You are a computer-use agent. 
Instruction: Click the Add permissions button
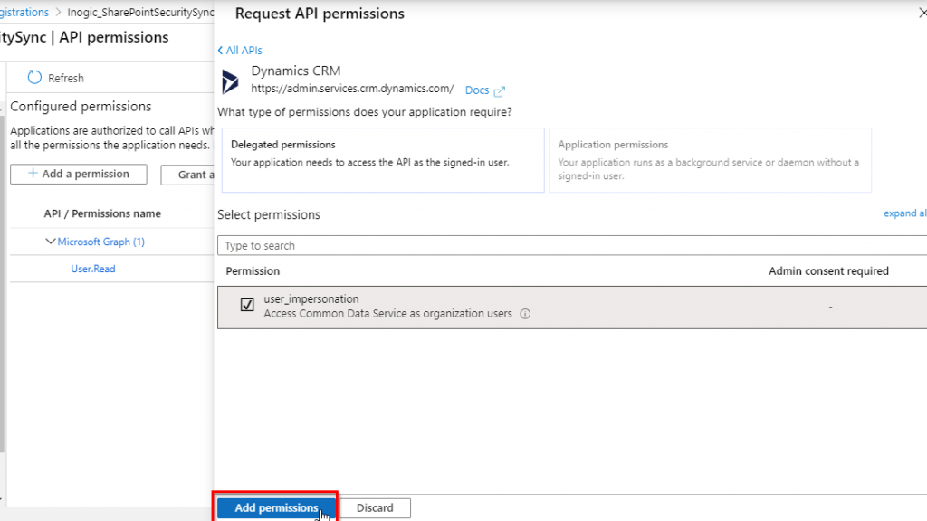(x=275, y=507)
